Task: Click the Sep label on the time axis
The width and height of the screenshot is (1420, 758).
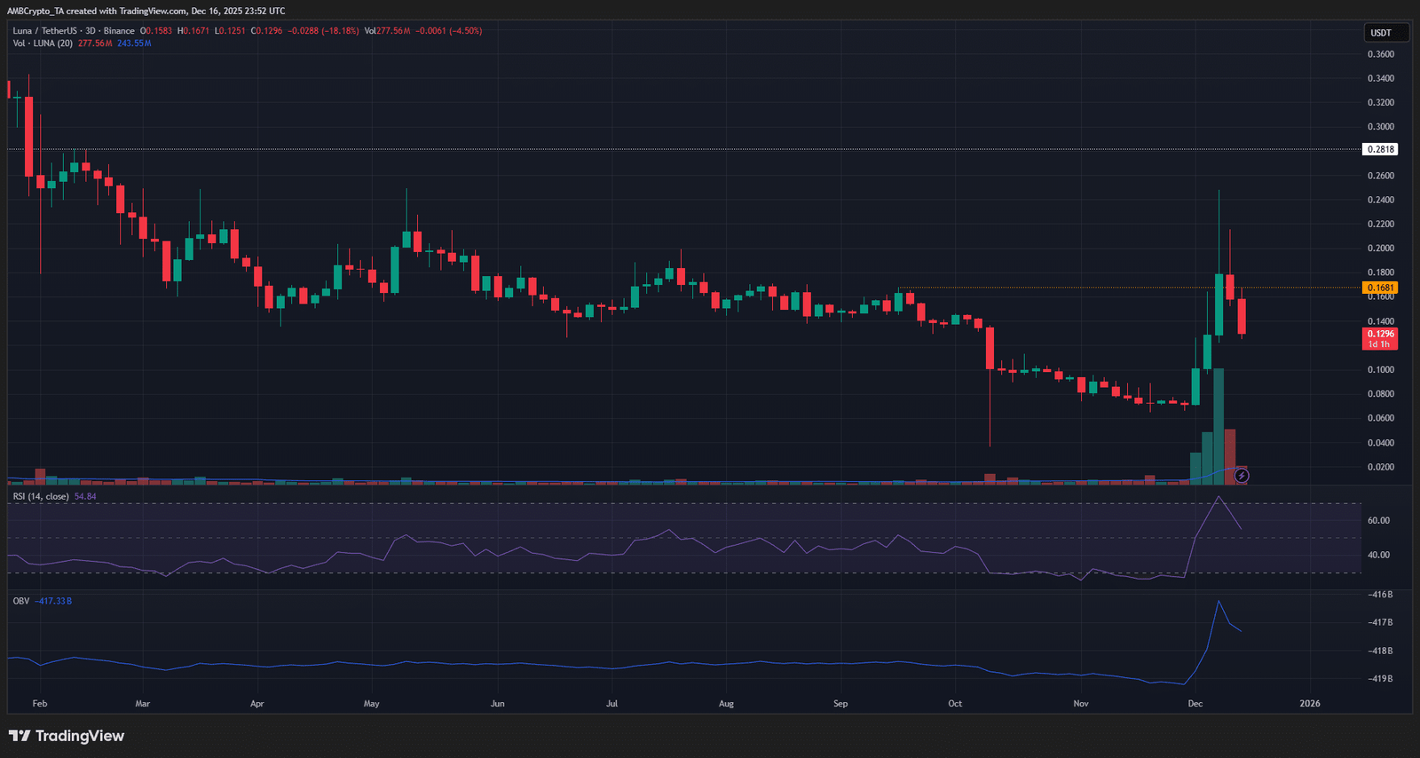Action: tap(840, 704)
